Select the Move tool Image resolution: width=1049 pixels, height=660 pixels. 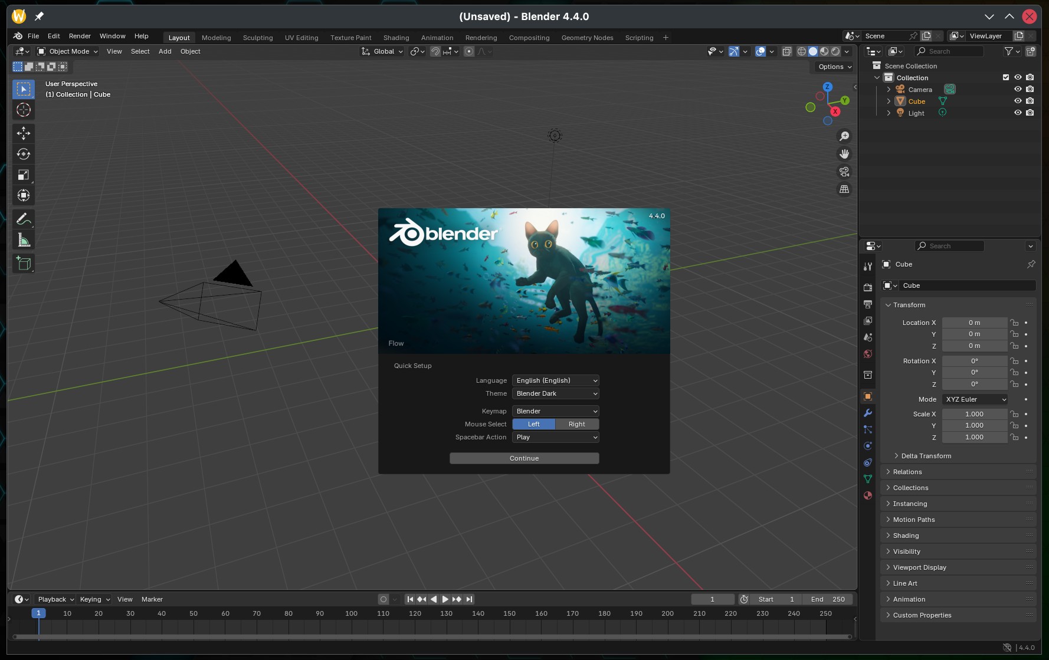pyautogui.click(x=24, y=133)
